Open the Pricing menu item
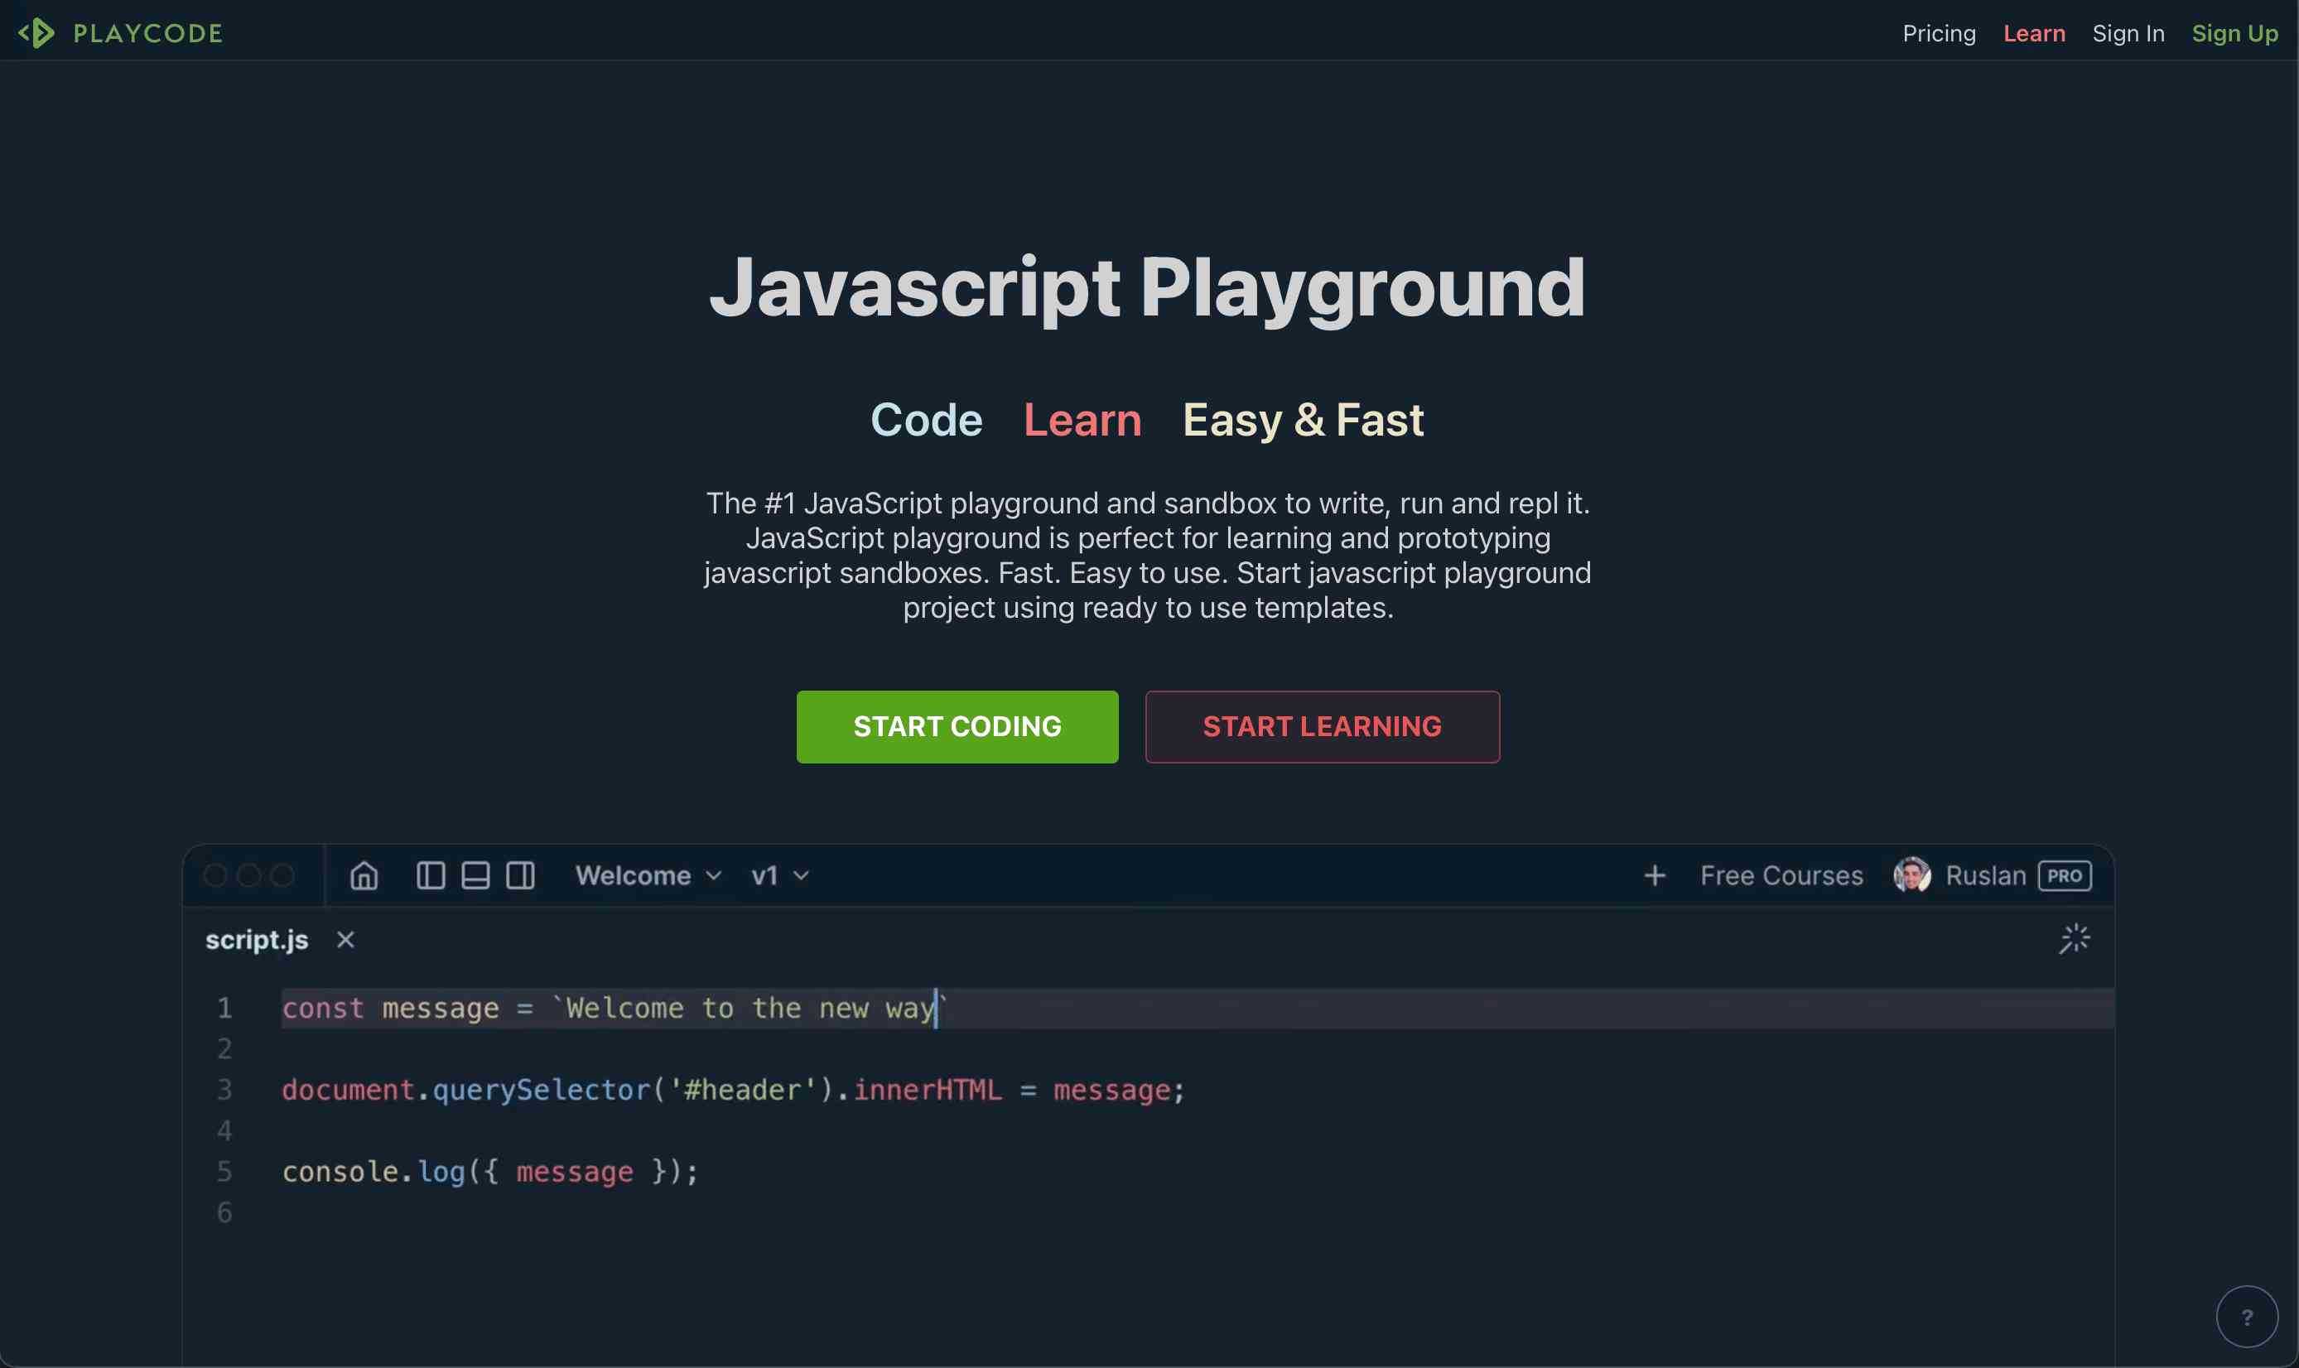Image resolution: width=2299 pixels, height=1368 pixels. coord(1938,33)
